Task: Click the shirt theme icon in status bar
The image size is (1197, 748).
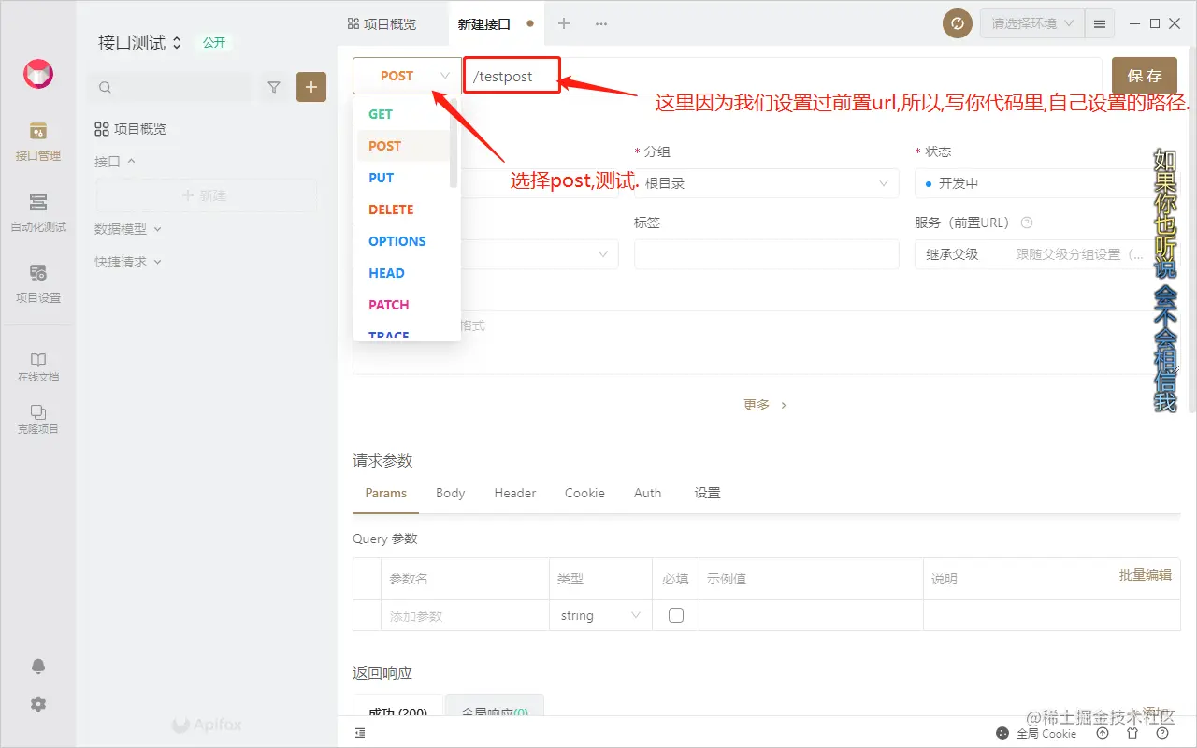Action: [1132, 734]
